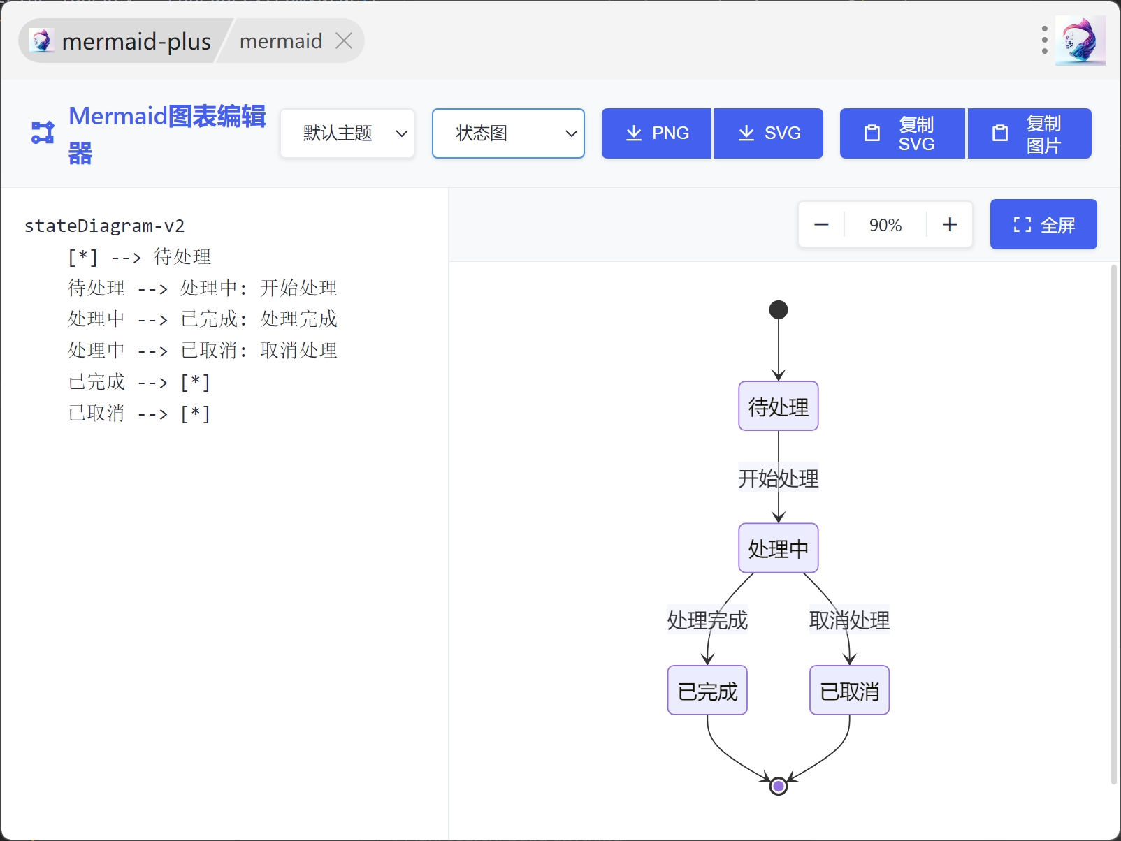Select the 已完成 state node
1121x841 pixels.
tap(707, 690)
